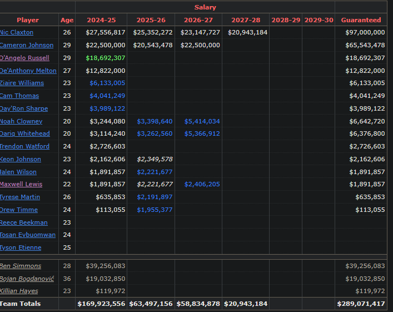This screenshot has height=312, width=393.
Task: Open Trendon Watford player link
Action: point(24,146)
